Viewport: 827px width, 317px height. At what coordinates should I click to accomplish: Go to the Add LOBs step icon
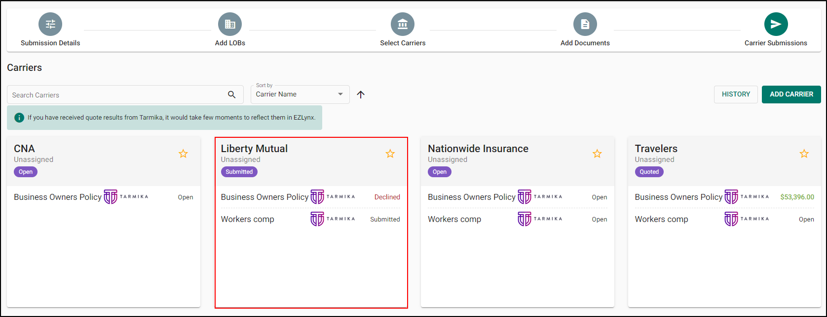click(x=230, y=24)
